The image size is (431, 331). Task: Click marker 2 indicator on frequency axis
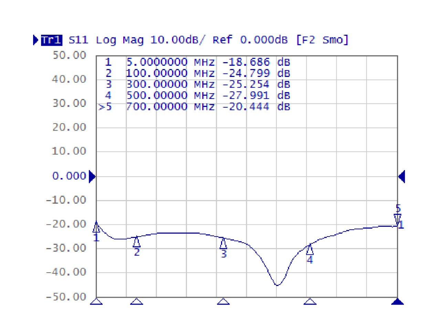[x=137, y=301]
